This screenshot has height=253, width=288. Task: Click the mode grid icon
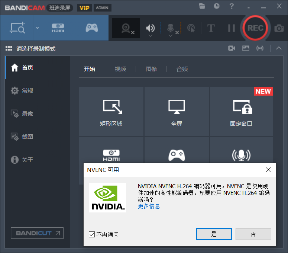tap(9, 48)
